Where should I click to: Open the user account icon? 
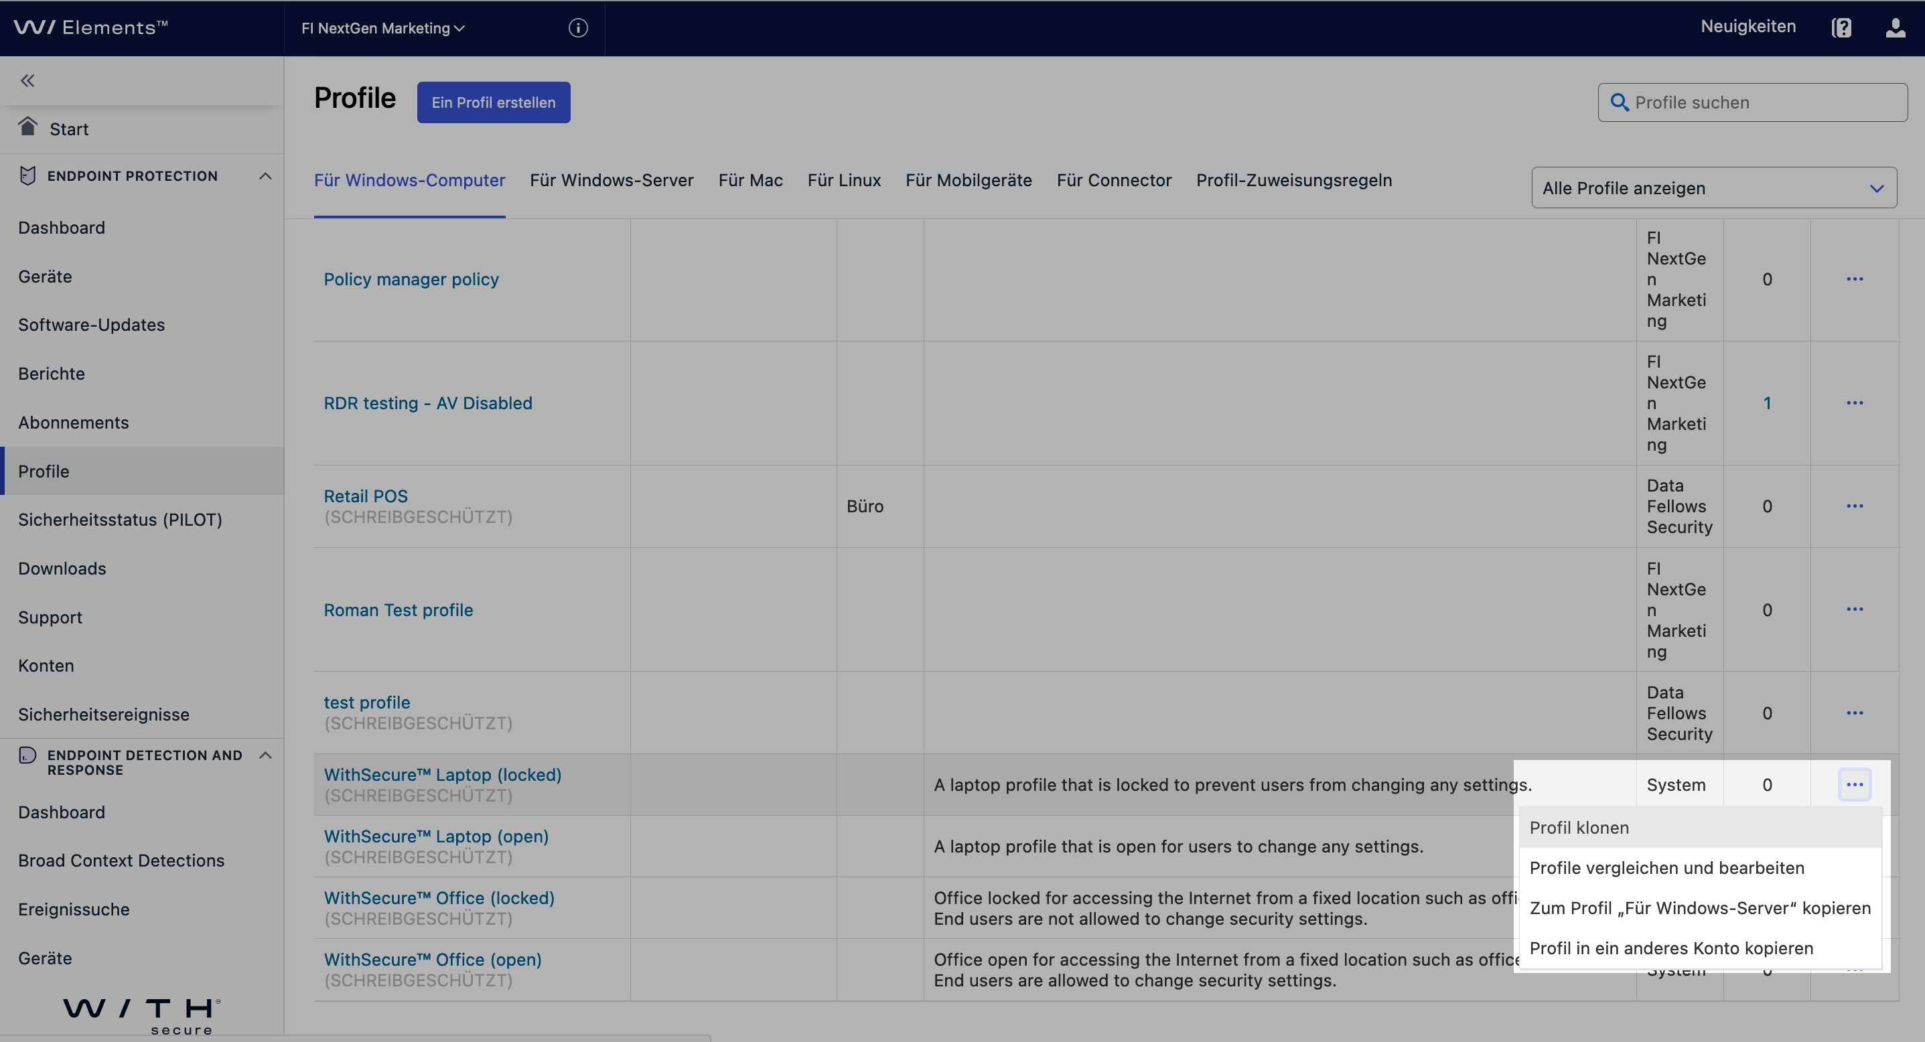click(x=1895, y=28)
